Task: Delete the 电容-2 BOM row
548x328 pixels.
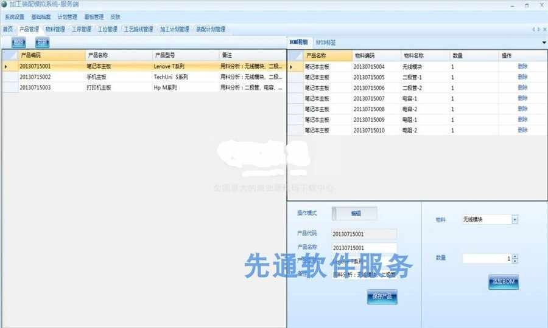Action: pos(522,109)
